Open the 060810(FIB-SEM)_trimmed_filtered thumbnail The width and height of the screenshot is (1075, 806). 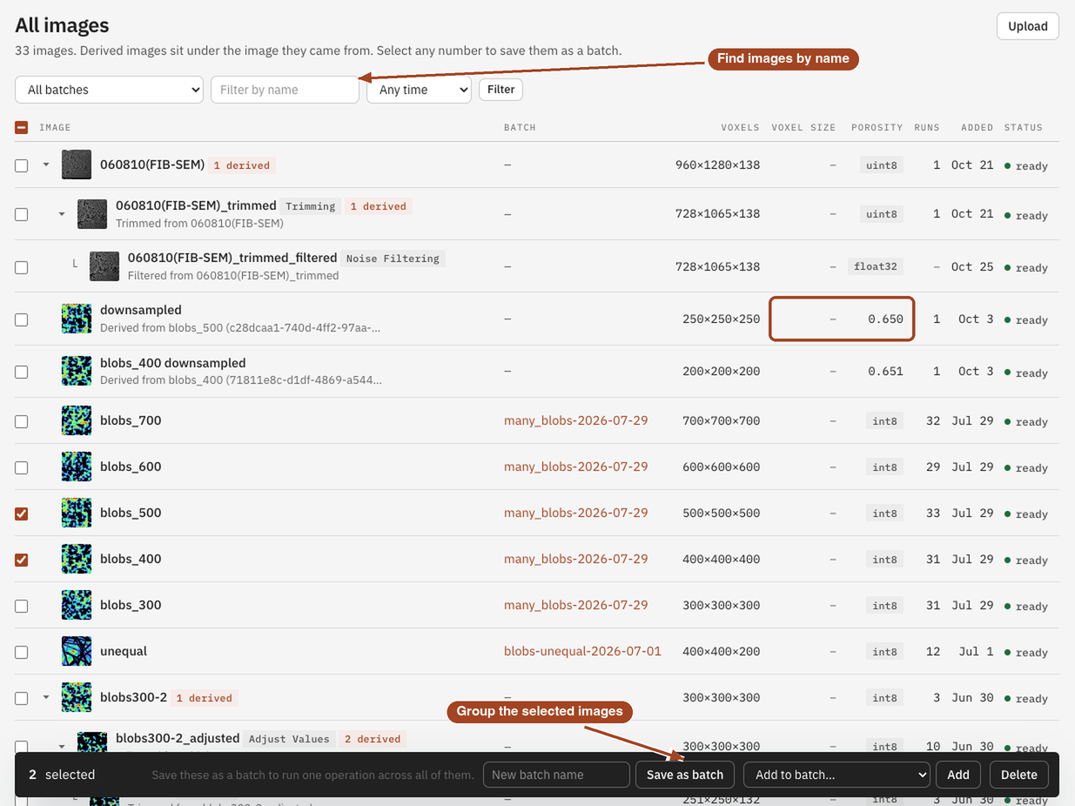tap(104, 266)
